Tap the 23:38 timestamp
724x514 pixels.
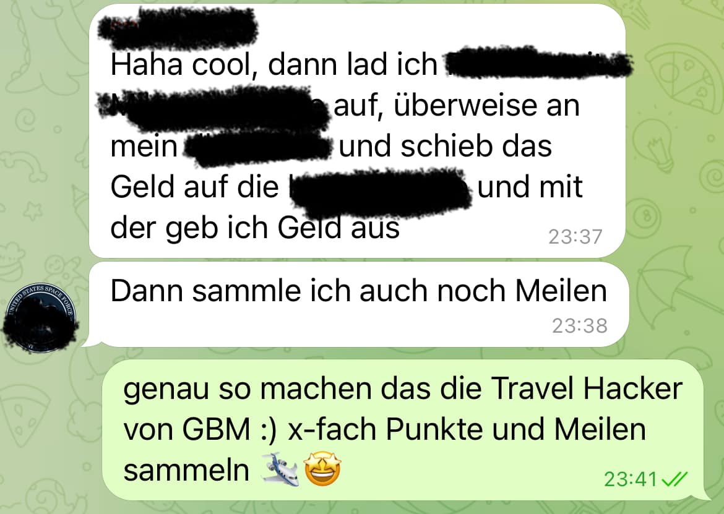pos(580,326)
